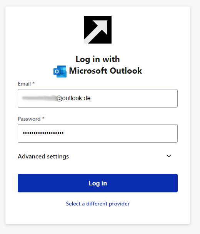
Task: Click the required asterisk beside Email
Action: [33, 83]
